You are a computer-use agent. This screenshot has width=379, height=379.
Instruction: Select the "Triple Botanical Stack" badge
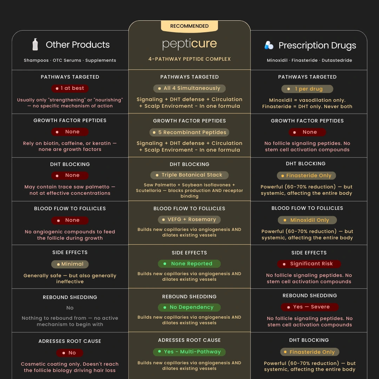tap(189, 175)
